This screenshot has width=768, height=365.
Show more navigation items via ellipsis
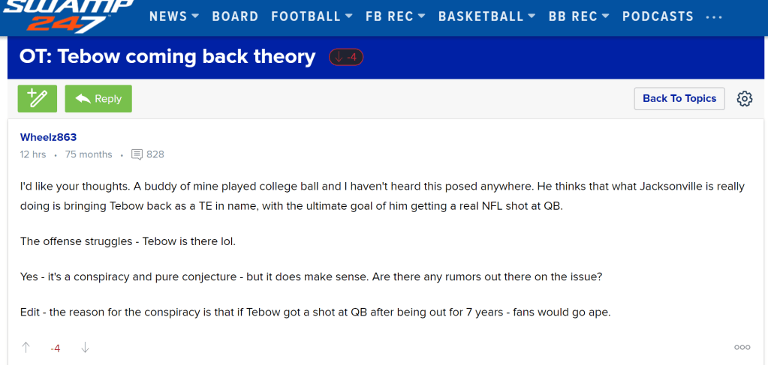714,16
